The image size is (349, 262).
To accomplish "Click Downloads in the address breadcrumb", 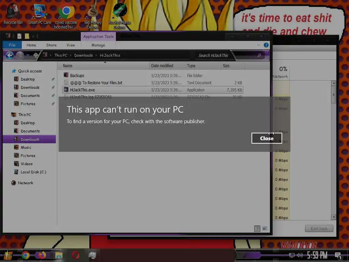I will pyautogui.click(x=84, y=55).
